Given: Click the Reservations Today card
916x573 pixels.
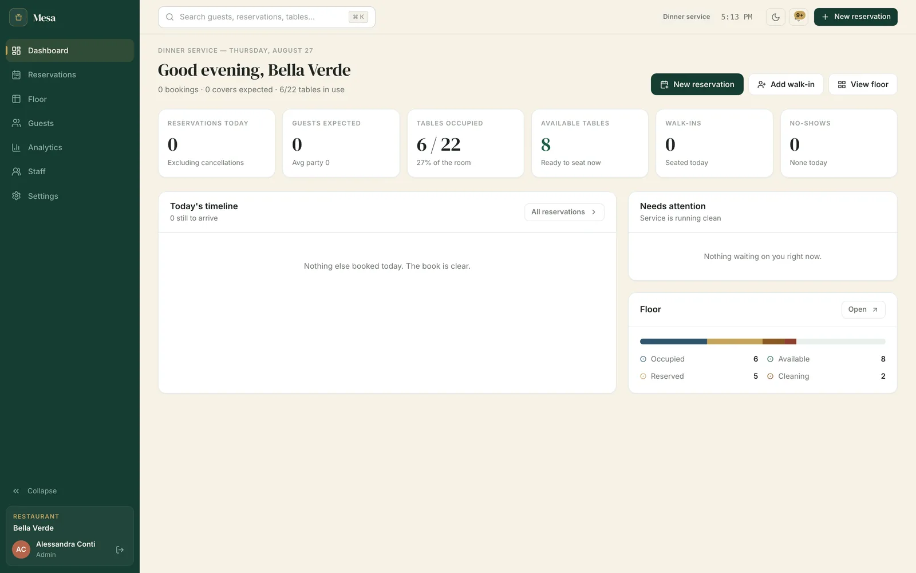Looking at the screenshot, I should (216, 143).
